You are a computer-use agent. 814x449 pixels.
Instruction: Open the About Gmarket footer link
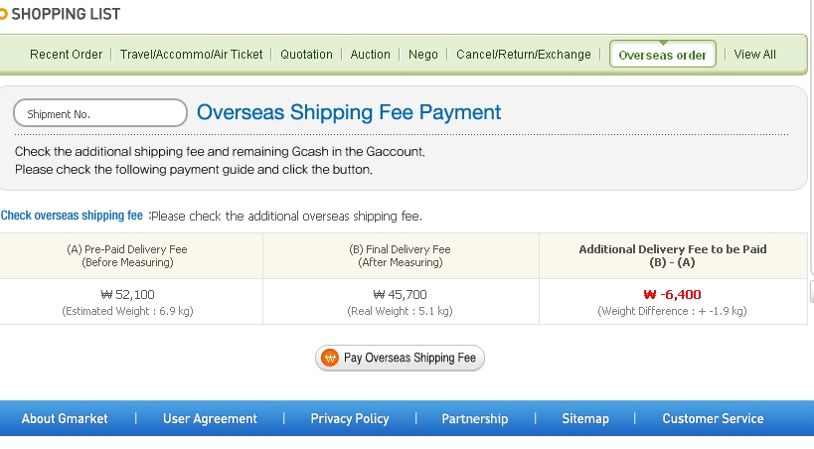(x=65, y=419)
